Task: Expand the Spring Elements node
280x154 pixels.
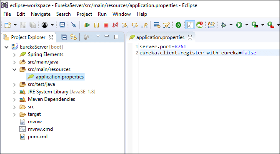Action: [x=15, y=55]
